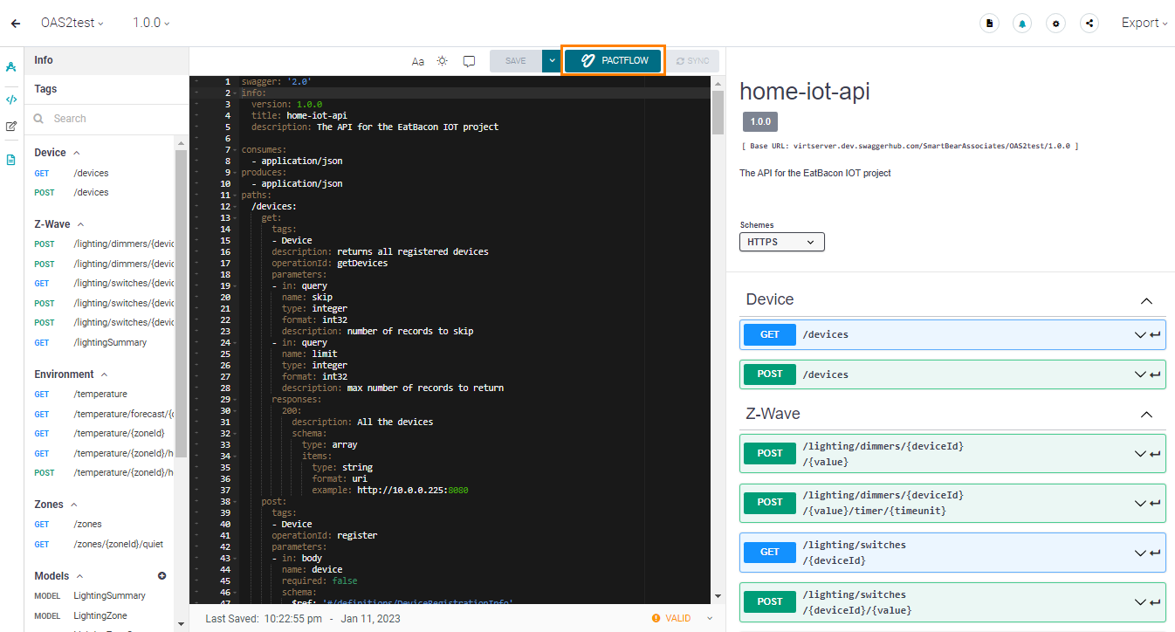Click the Aa font size icon
Screen dimensions: 1175x632
tap(418, 61)
